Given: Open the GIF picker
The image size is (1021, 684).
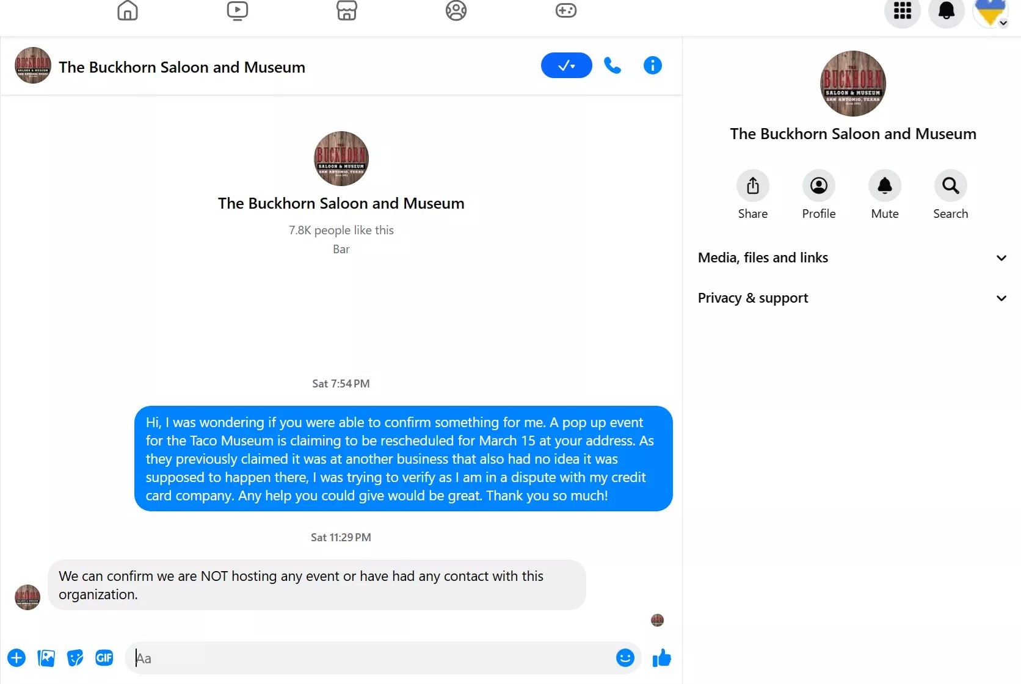Looking at the screenshot, I should 104,658.
